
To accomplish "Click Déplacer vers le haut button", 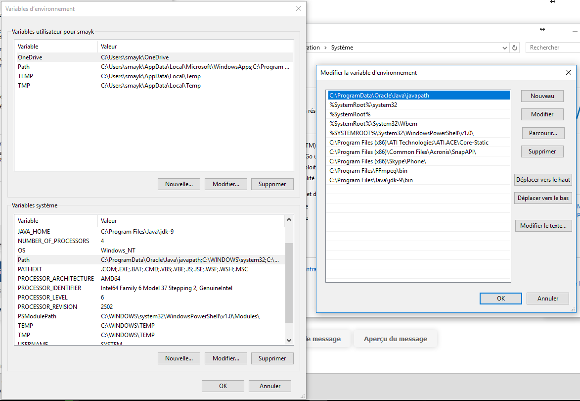I will 543,180.
